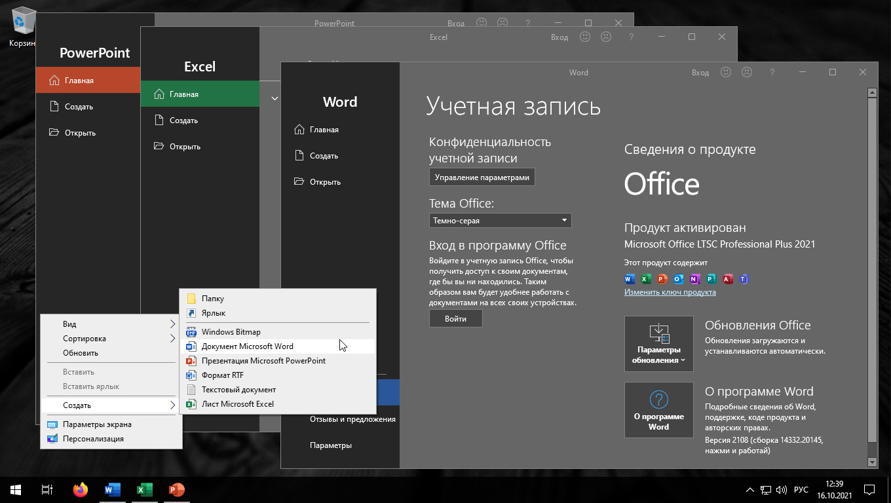The width and height of the screenshot is (891, 503).
Task: Choose "Формат RTF" in create submenu
Action: (x=278, y=375)
